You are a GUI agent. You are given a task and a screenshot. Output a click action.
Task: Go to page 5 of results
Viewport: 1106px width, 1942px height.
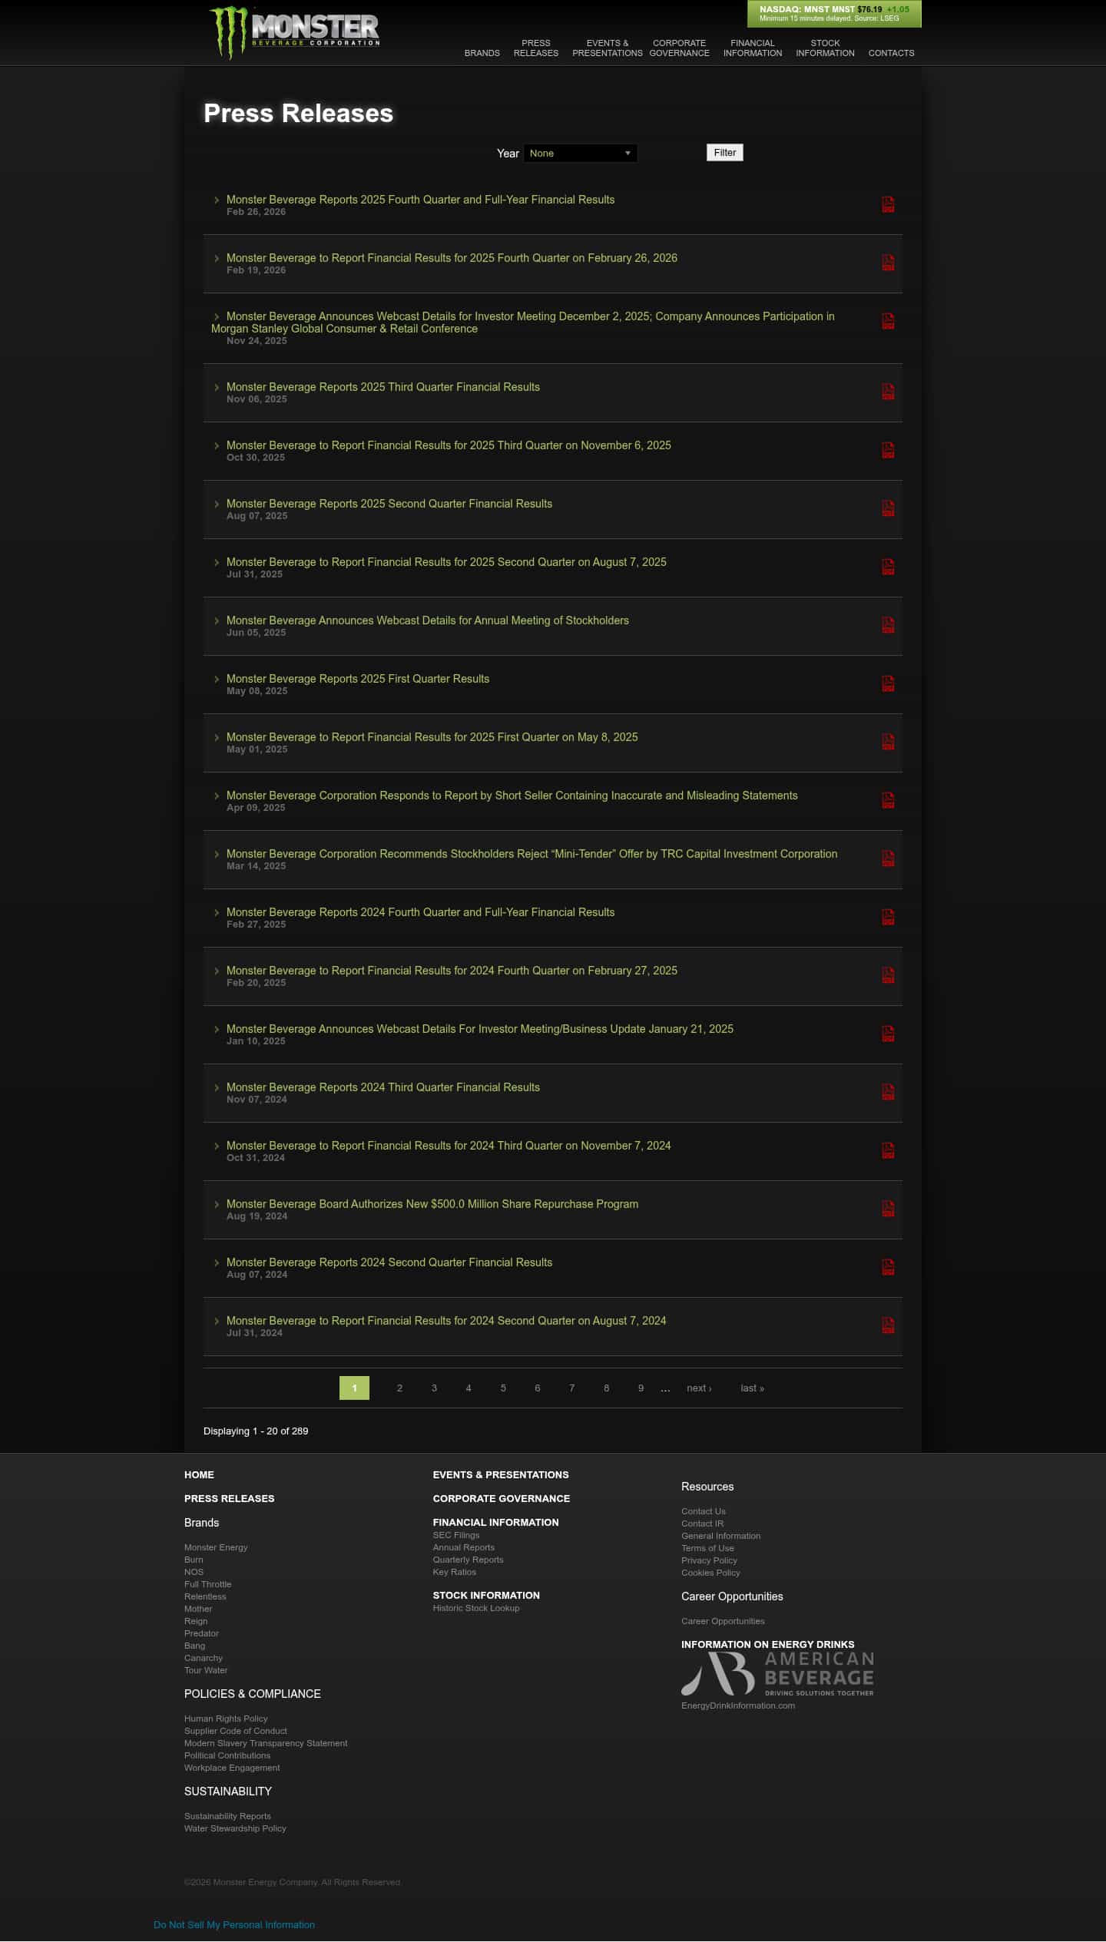coord(503,1388)
